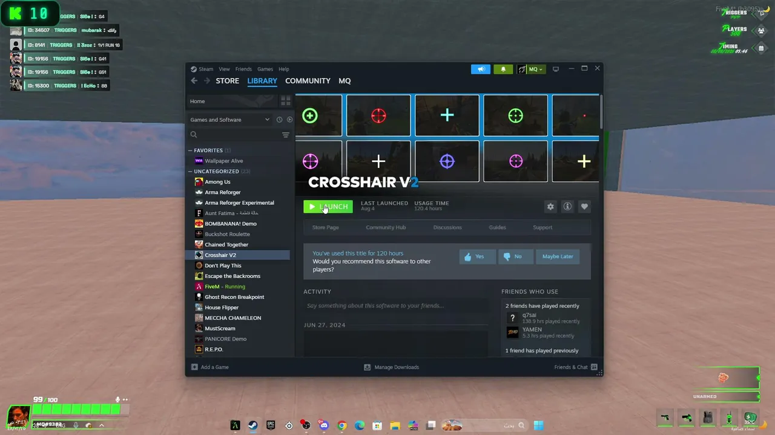Toggle sort by recent clock icon
This screenshot has height=435, width=775.
(279, 120)
